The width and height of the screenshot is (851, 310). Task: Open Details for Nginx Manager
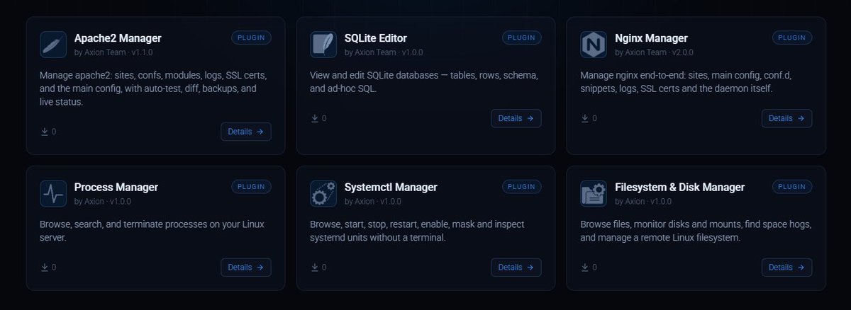(x=787, y=118)
